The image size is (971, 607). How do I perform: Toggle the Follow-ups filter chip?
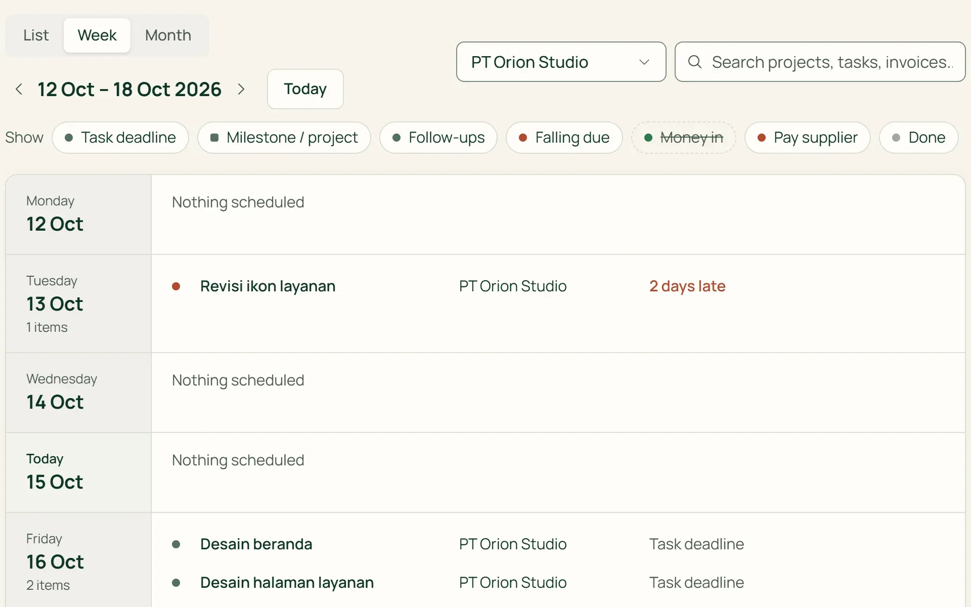pos(438,138)
